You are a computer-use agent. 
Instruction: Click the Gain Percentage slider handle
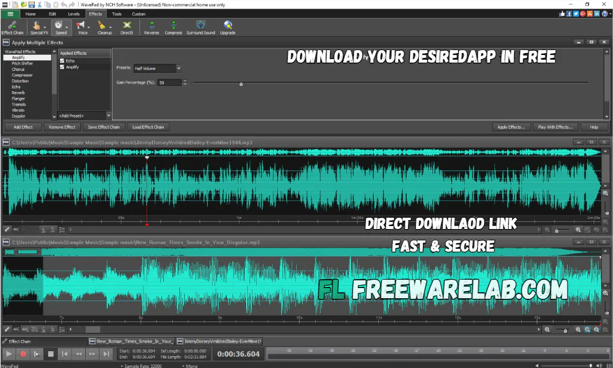[x=241, y=84]
